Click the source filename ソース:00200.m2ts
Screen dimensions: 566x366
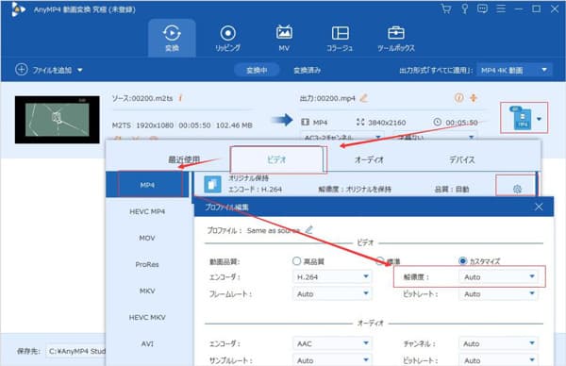coord(142,98)
